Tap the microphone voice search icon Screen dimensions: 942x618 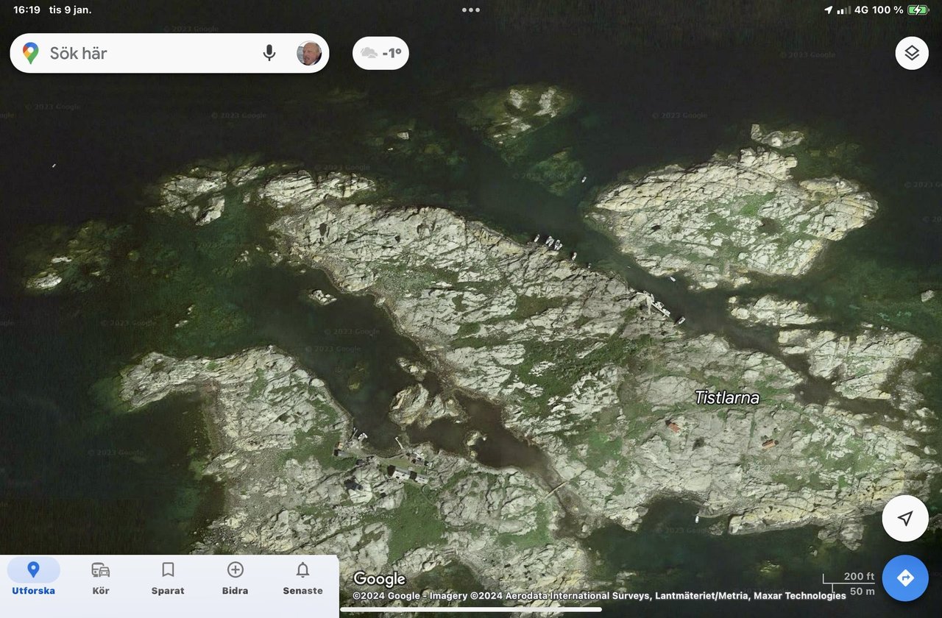(x=269, y=53)
